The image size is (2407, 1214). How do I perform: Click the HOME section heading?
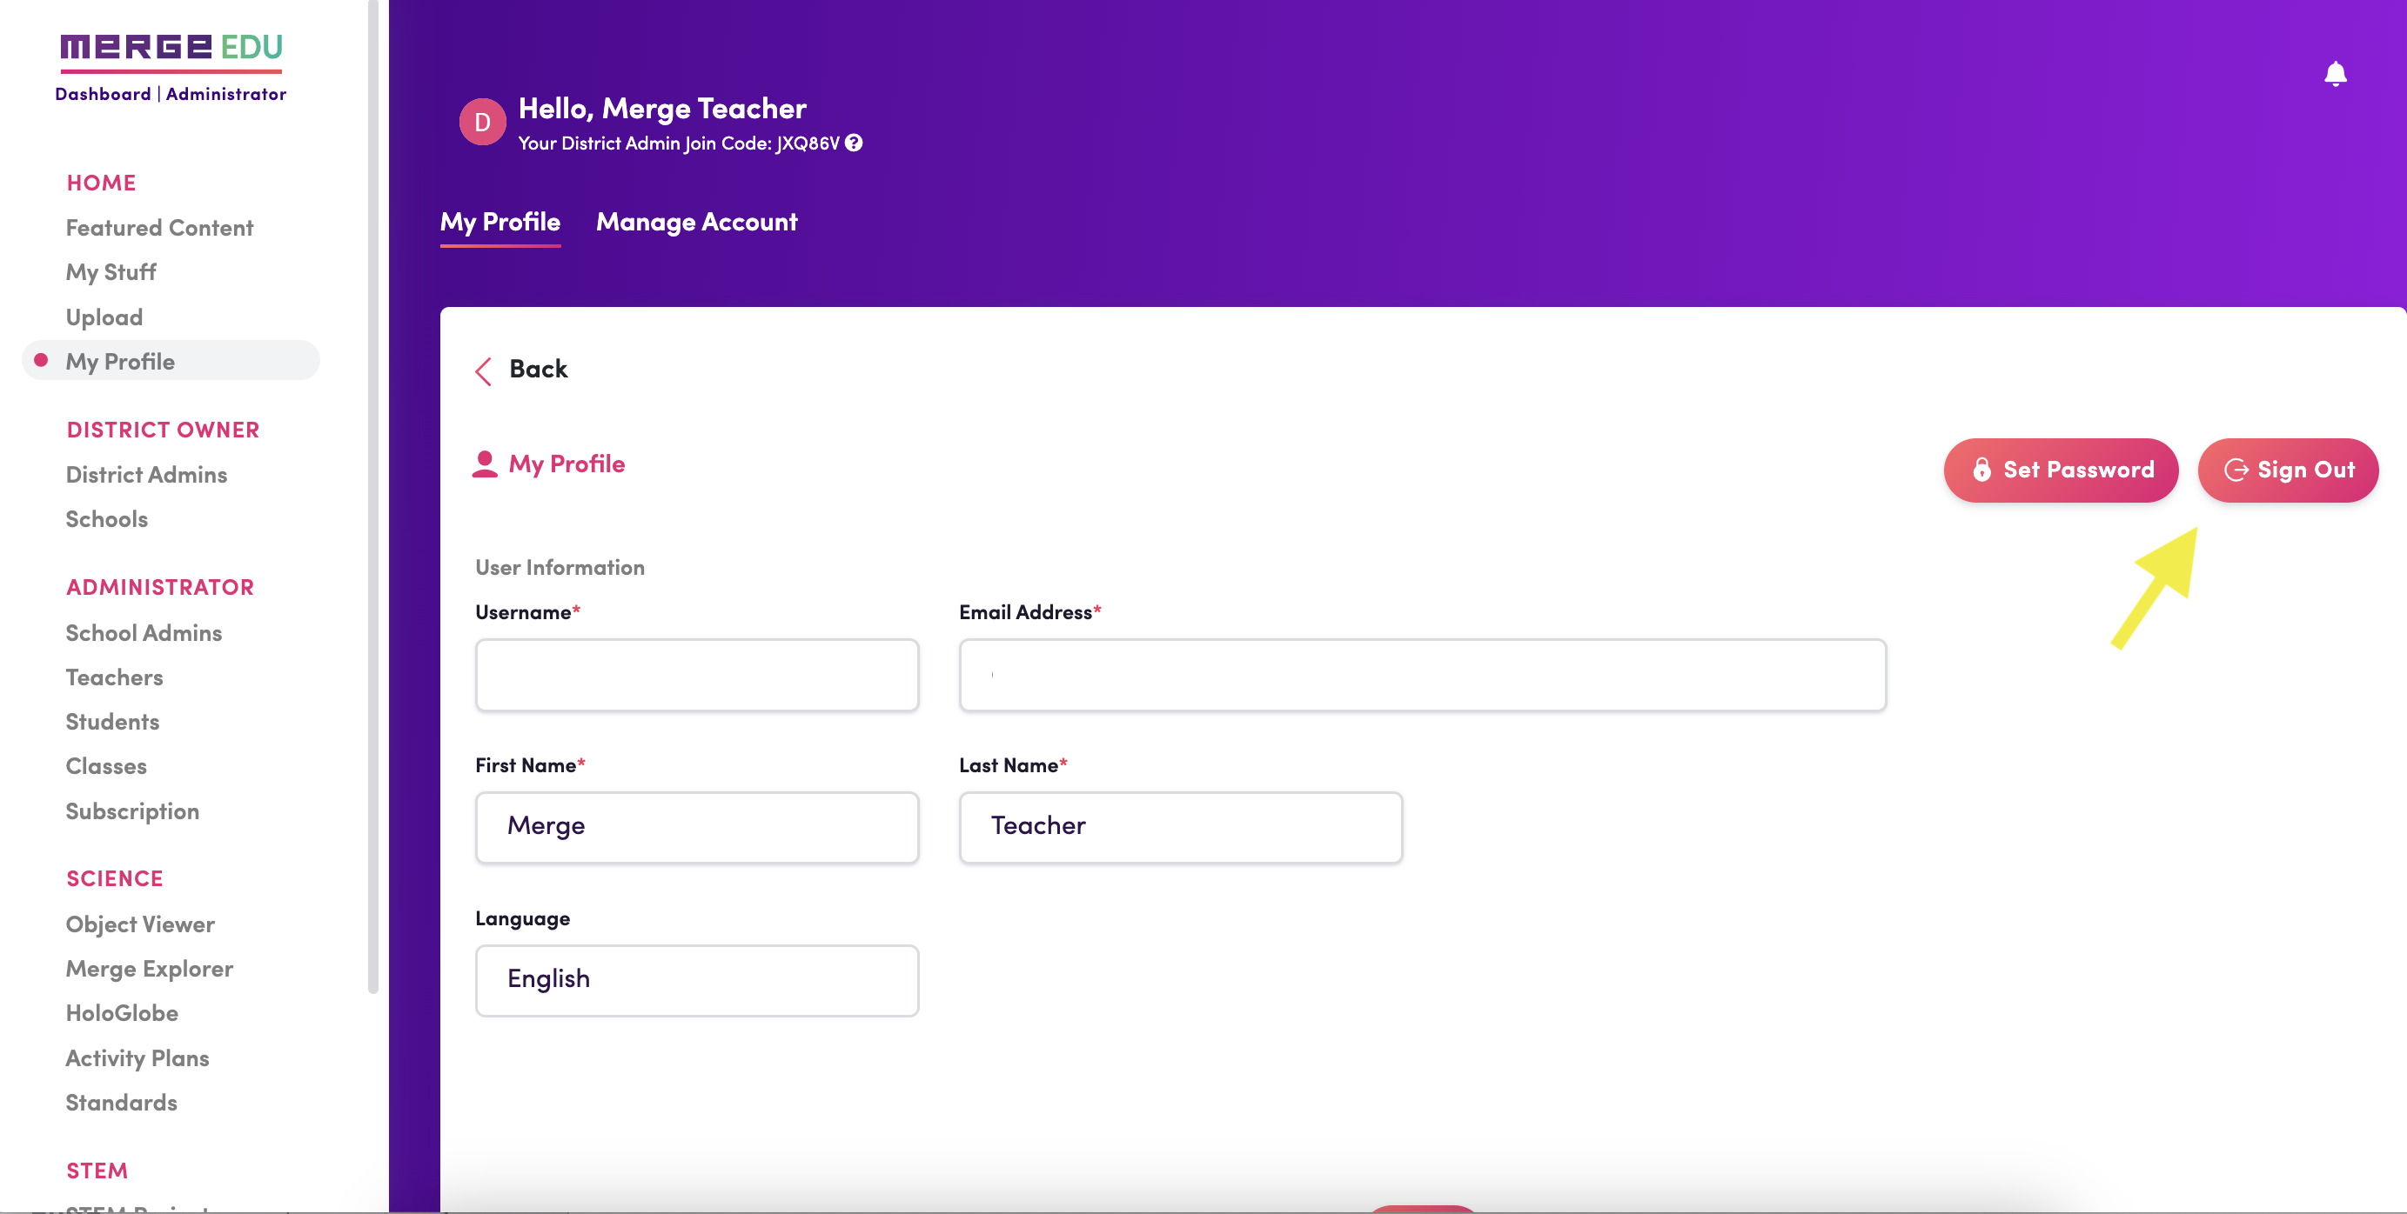click(x=101, y=183)
